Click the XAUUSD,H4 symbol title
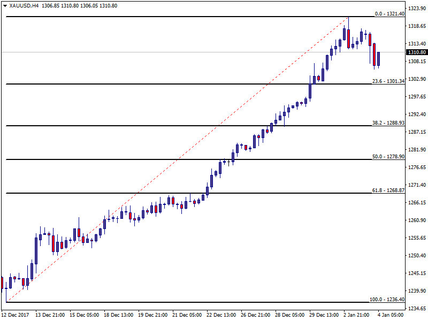This screenshot has height=321, width=428. pos(24,6)
